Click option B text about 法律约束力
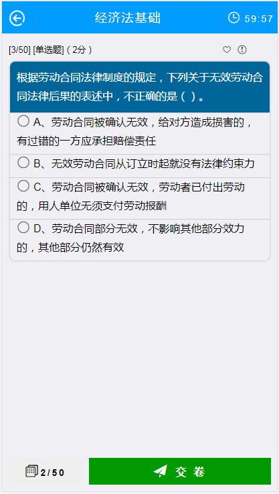279x494 pixels. (x=144, y=164)
